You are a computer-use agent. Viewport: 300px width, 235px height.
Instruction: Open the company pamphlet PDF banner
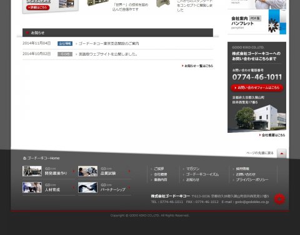257,22
